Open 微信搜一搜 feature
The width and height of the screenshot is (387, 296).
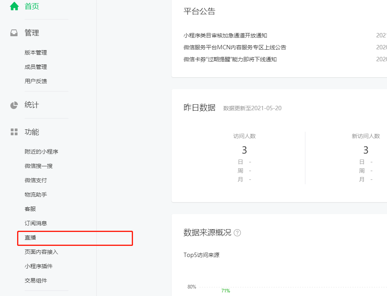[39, 166]
